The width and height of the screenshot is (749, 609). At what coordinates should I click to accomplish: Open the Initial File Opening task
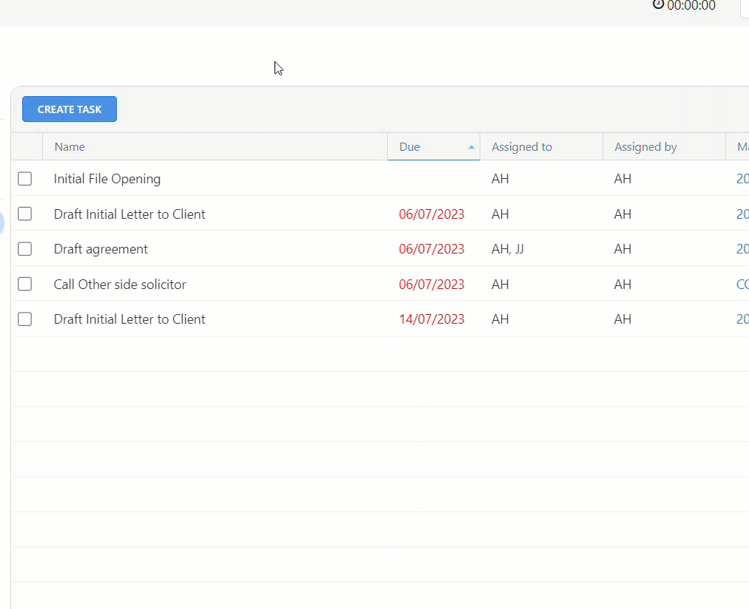pos(107,178)
